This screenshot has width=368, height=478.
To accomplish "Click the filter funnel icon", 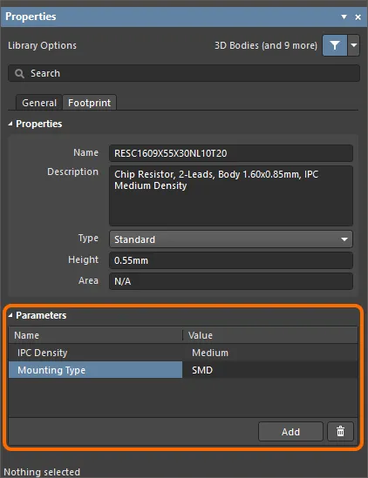I will pos(335,45).
